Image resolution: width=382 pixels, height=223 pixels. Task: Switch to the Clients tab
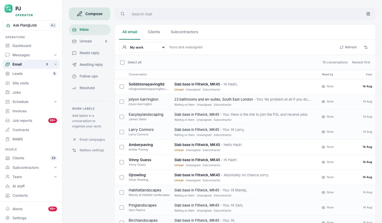pyautogui.click(x=154, y=32)
